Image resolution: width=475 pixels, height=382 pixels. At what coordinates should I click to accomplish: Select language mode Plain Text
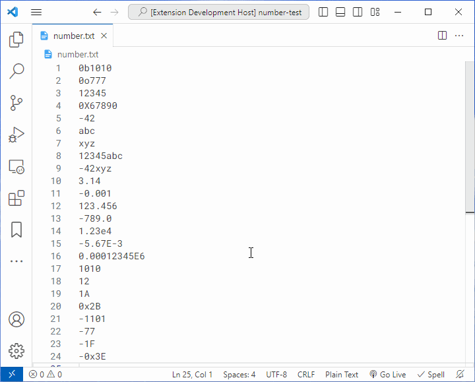click(342, 375)
